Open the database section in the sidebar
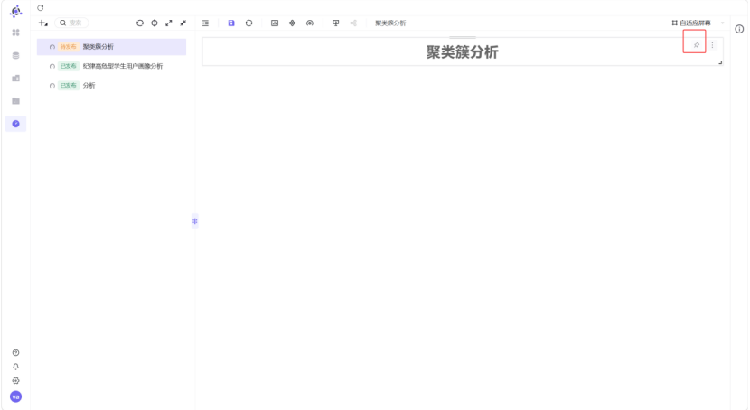This screenshot has width=750, height=410. pos(15,55)
